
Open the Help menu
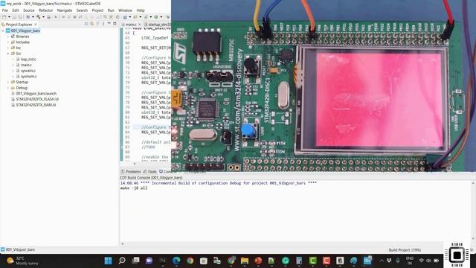(141, 10)
